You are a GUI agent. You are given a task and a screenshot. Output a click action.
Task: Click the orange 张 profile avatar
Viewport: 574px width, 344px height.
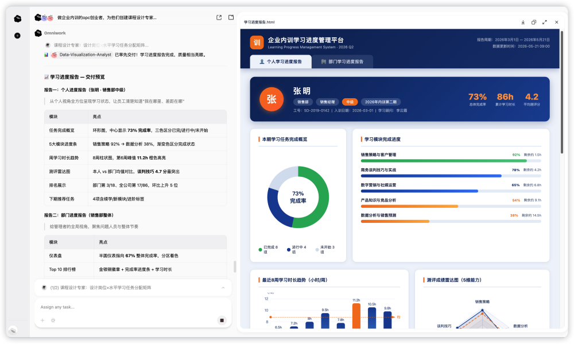pos(272,99)
